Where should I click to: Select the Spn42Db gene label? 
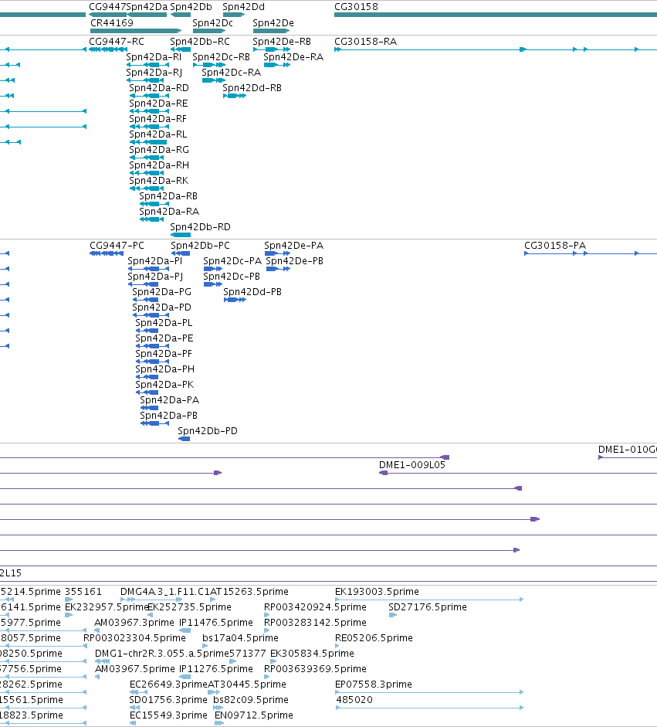click(191, 7)
